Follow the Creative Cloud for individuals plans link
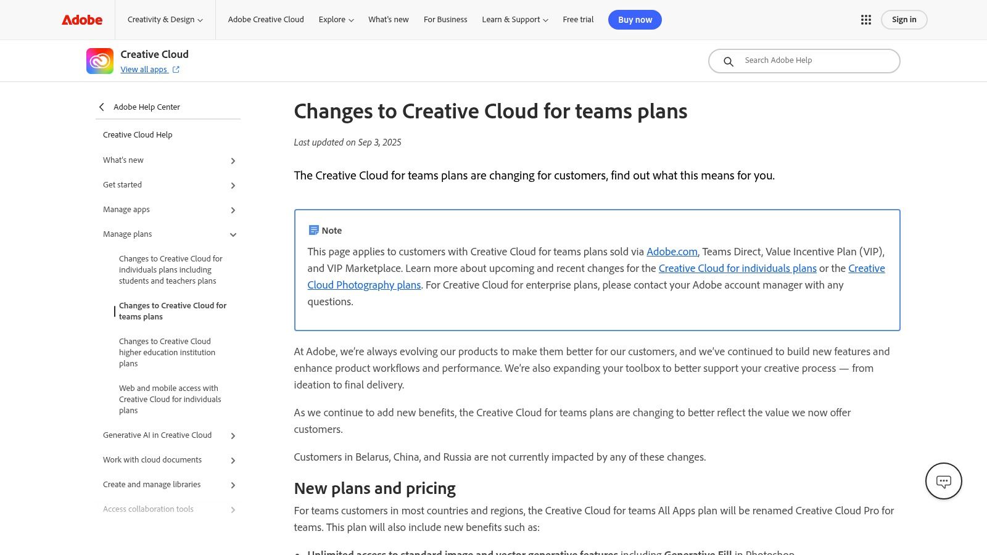987x555 pixels. (x=737, y=268)
